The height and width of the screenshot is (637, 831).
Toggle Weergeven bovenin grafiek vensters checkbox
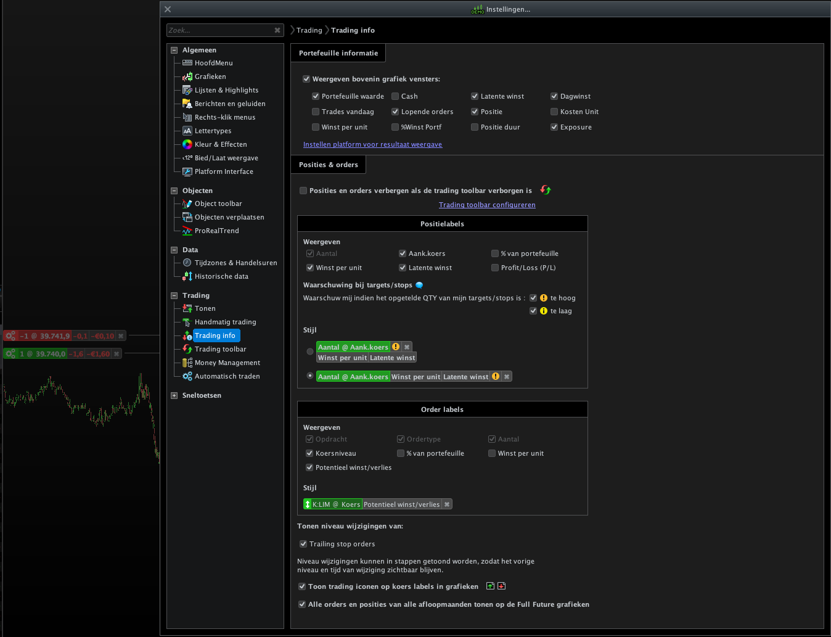click(x=306, y=79)
